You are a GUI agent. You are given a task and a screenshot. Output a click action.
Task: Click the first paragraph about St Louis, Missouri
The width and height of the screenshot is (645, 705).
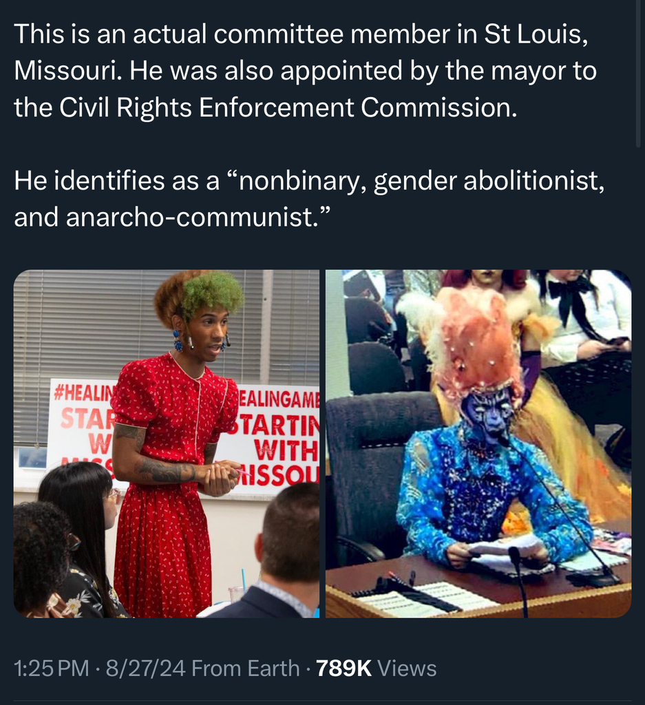point(306,71)
